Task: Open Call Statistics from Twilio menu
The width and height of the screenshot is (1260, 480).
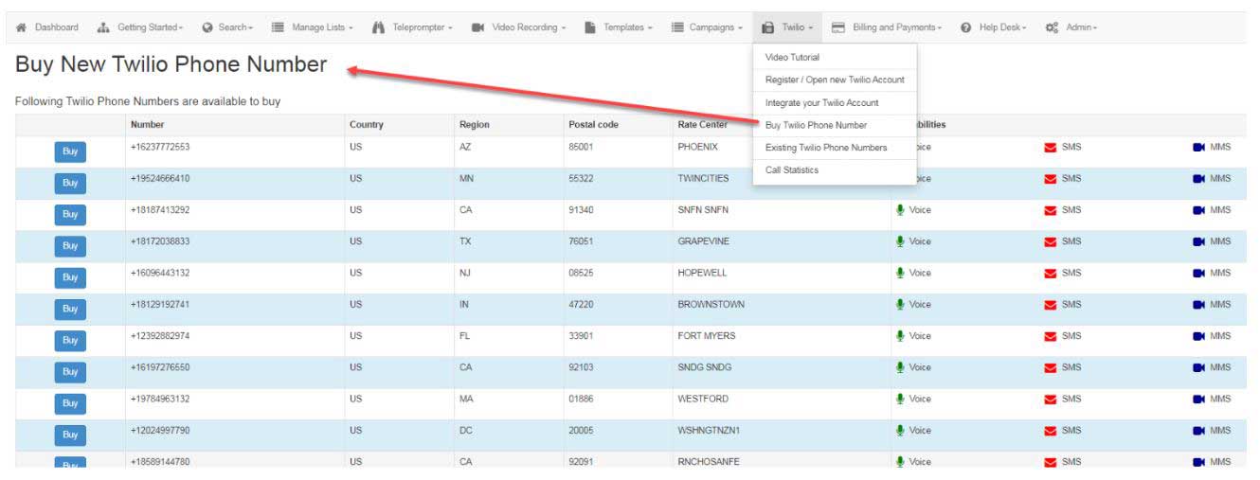Action: 792,170
